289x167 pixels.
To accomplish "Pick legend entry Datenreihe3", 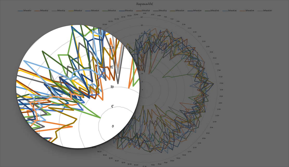I will pos(58,11).
